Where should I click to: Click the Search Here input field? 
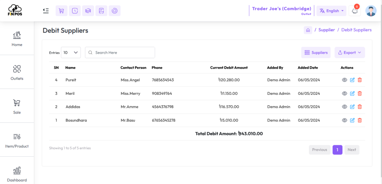pos(120,52)
